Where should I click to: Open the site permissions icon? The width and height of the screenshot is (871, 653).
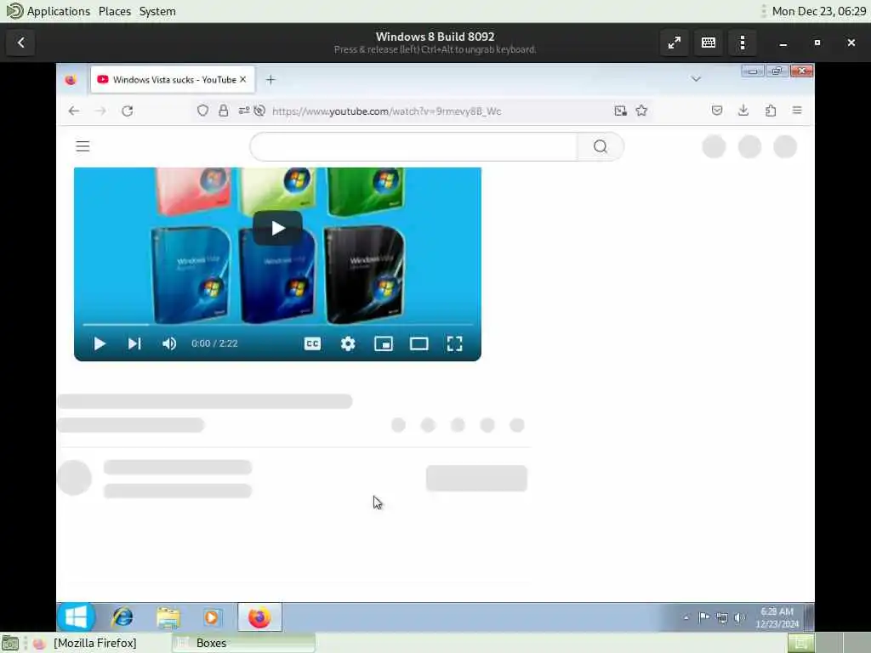[244, 111]
